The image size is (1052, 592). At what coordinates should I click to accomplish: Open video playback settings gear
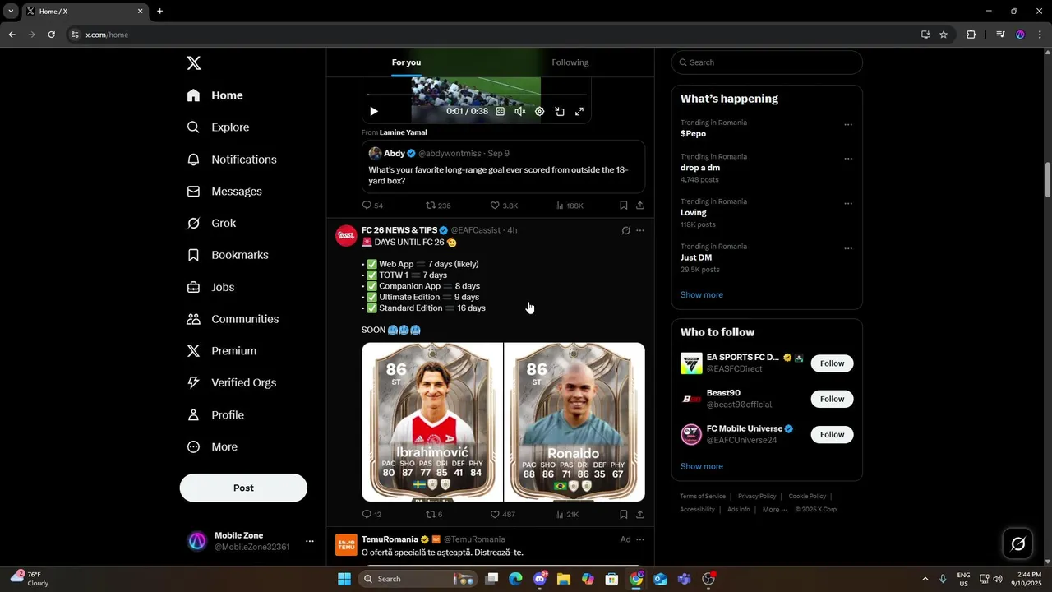click(x=539, y=111)
